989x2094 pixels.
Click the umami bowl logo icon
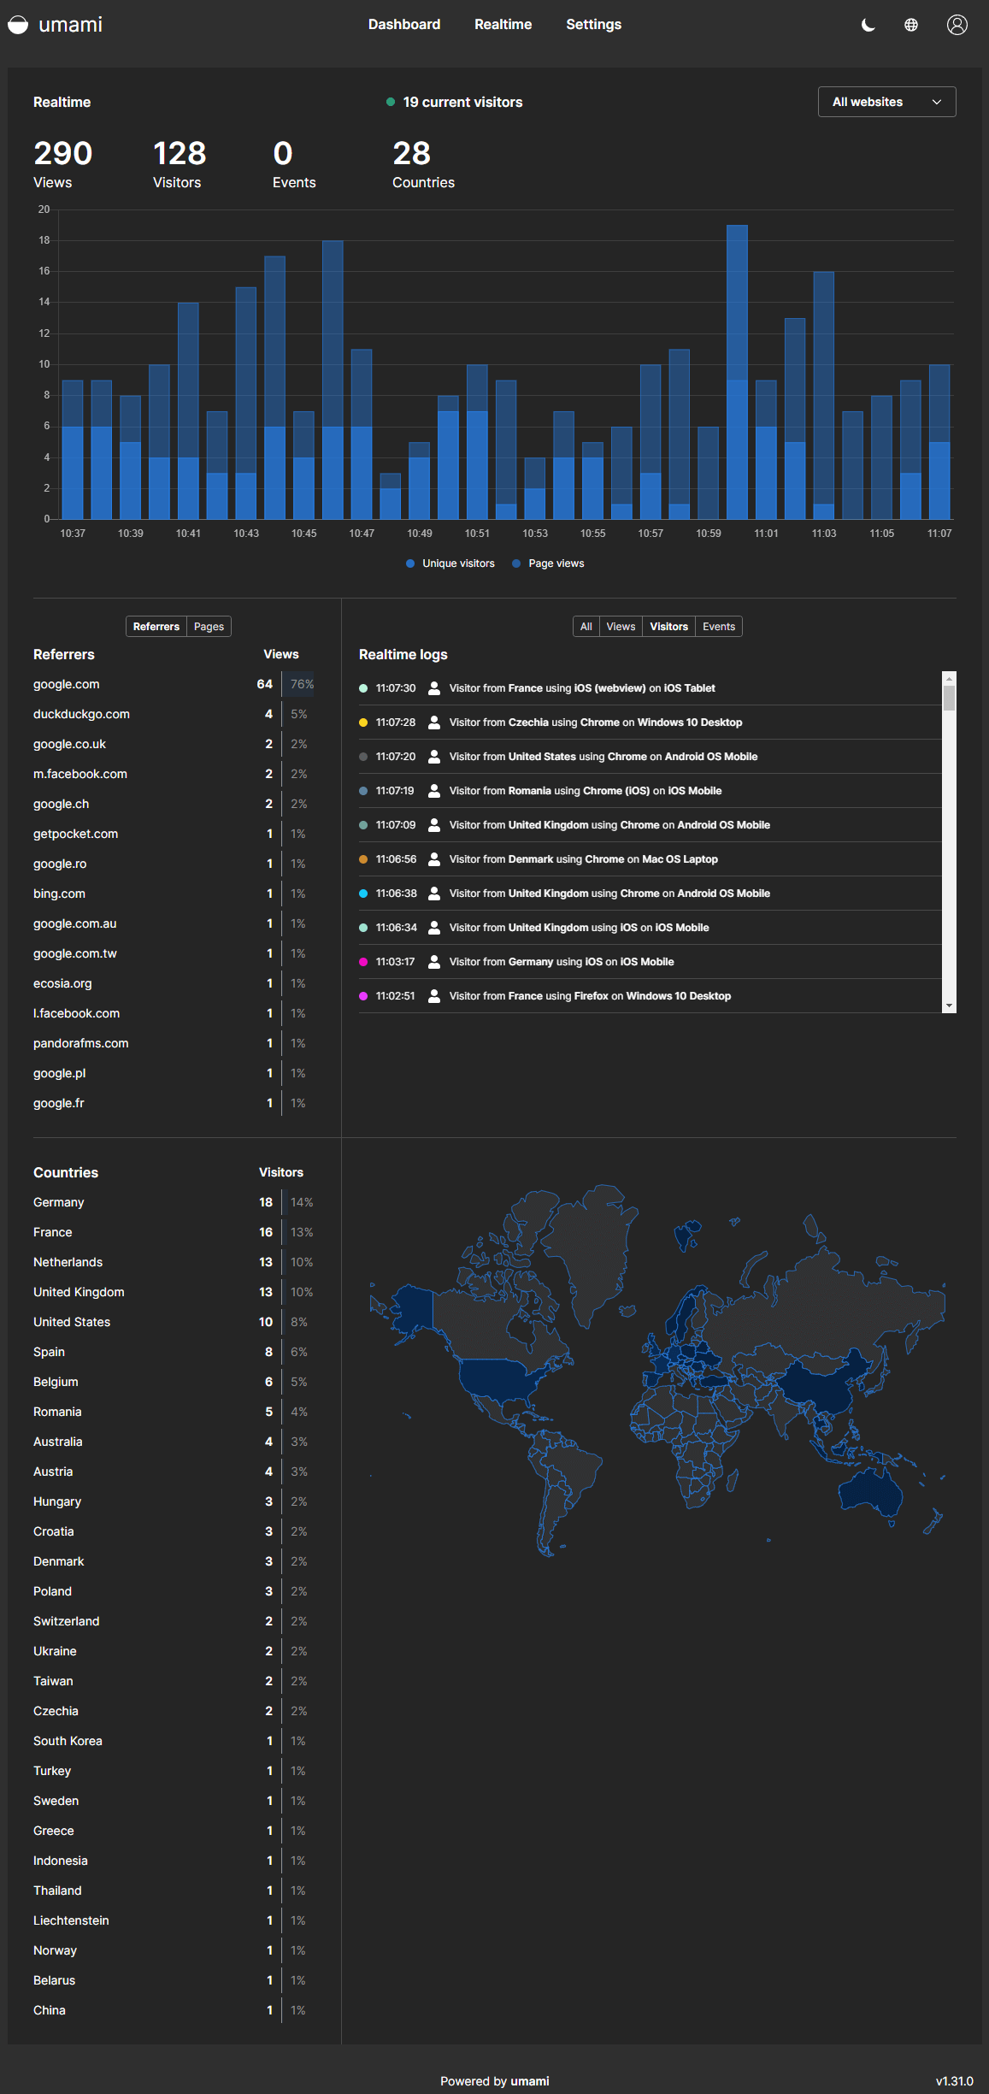click(x=18, y=25)
